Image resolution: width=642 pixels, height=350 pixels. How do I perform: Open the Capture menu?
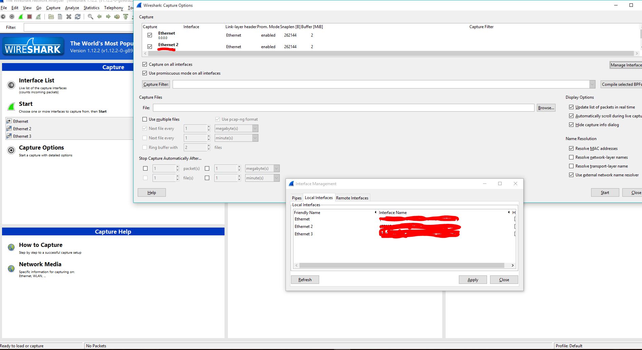[x=53, y=8]
